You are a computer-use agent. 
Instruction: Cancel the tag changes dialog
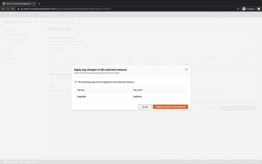click(x=145, y=107)
